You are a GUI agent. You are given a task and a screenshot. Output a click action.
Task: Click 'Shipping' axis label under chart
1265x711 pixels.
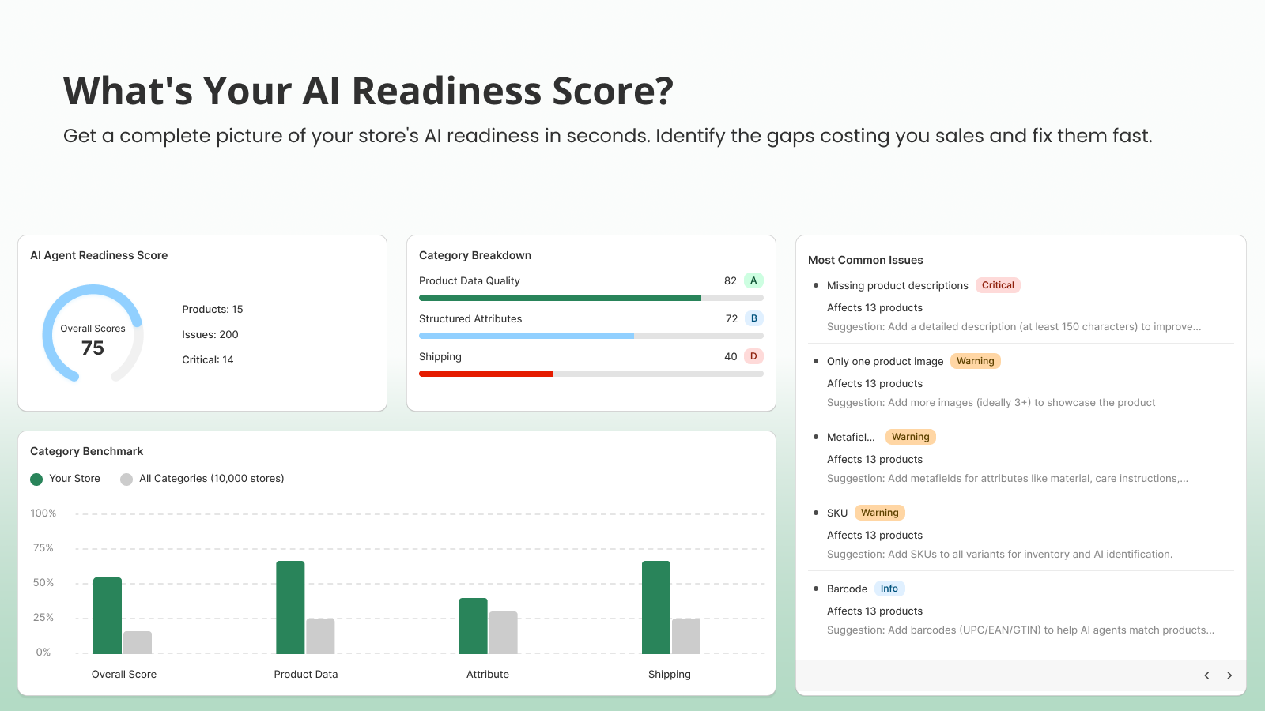tap(670, 675)
